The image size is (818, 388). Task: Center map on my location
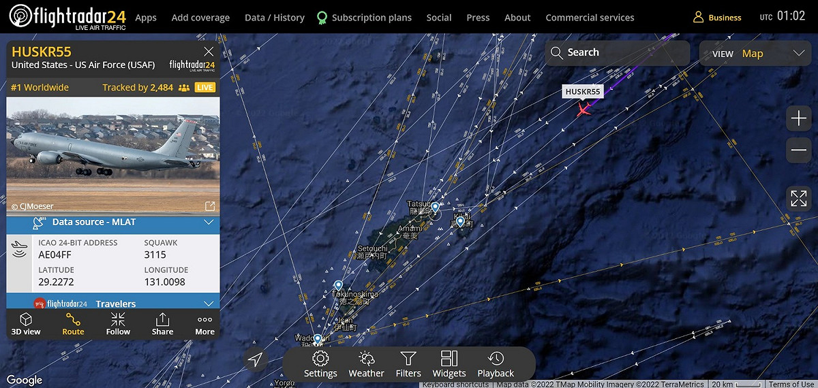coord(256,359)
